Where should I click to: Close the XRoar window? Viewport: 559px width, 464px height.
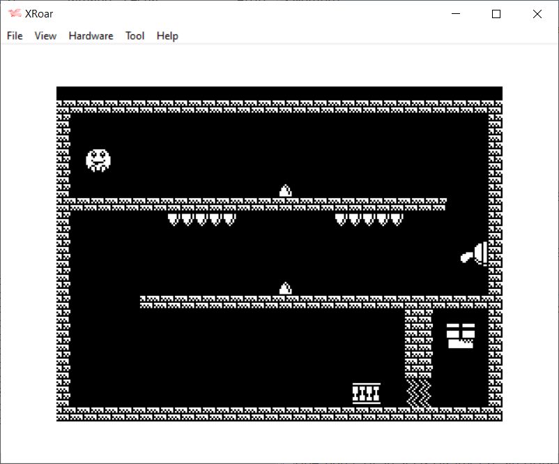(537, 14)
